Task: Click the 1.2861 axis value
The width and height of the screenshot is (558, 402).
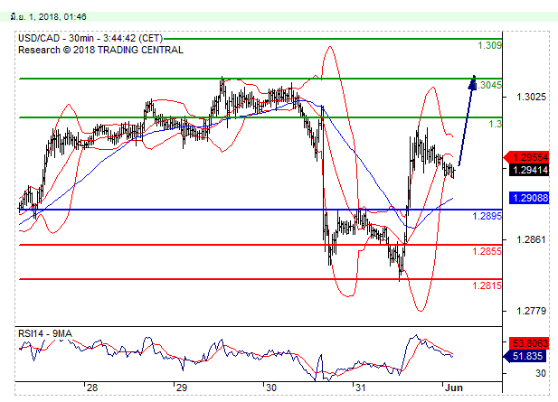Action: point(531,240)
